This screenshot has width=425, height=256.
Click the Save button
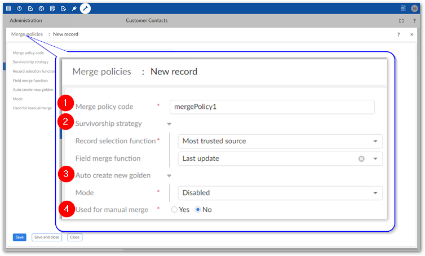point(20,237)
